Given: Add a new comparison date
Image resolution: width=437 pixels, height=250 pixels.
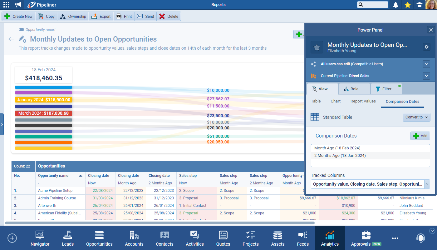Looking at the screenshot, I should (x=420, y=136).
